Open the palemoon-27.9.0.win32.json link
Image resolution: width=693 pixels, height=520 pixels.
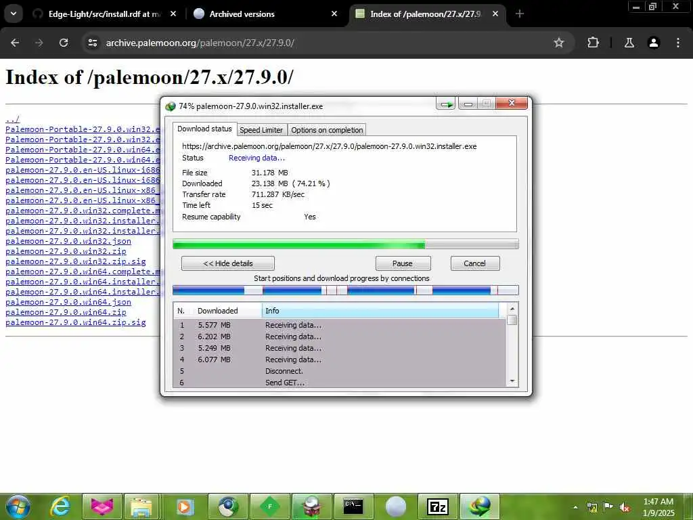(68, 242)
